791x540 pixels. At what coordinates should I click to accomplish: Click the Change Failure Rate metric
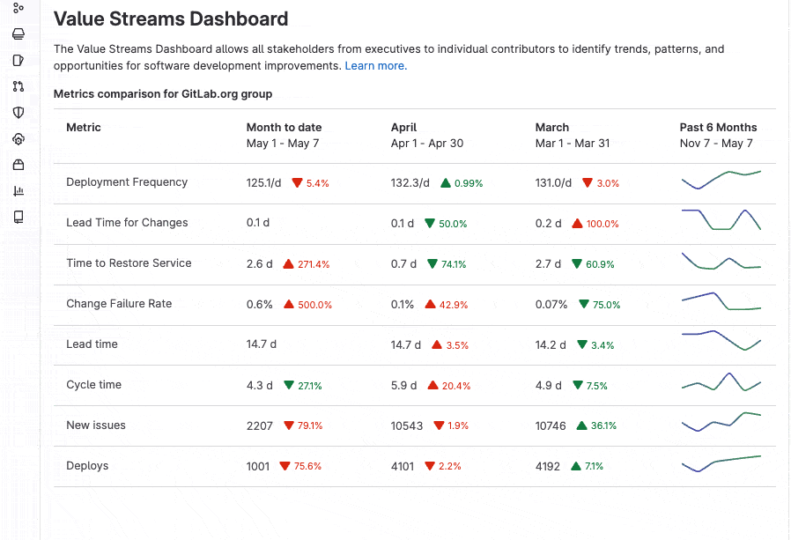(x=119, y=304)
